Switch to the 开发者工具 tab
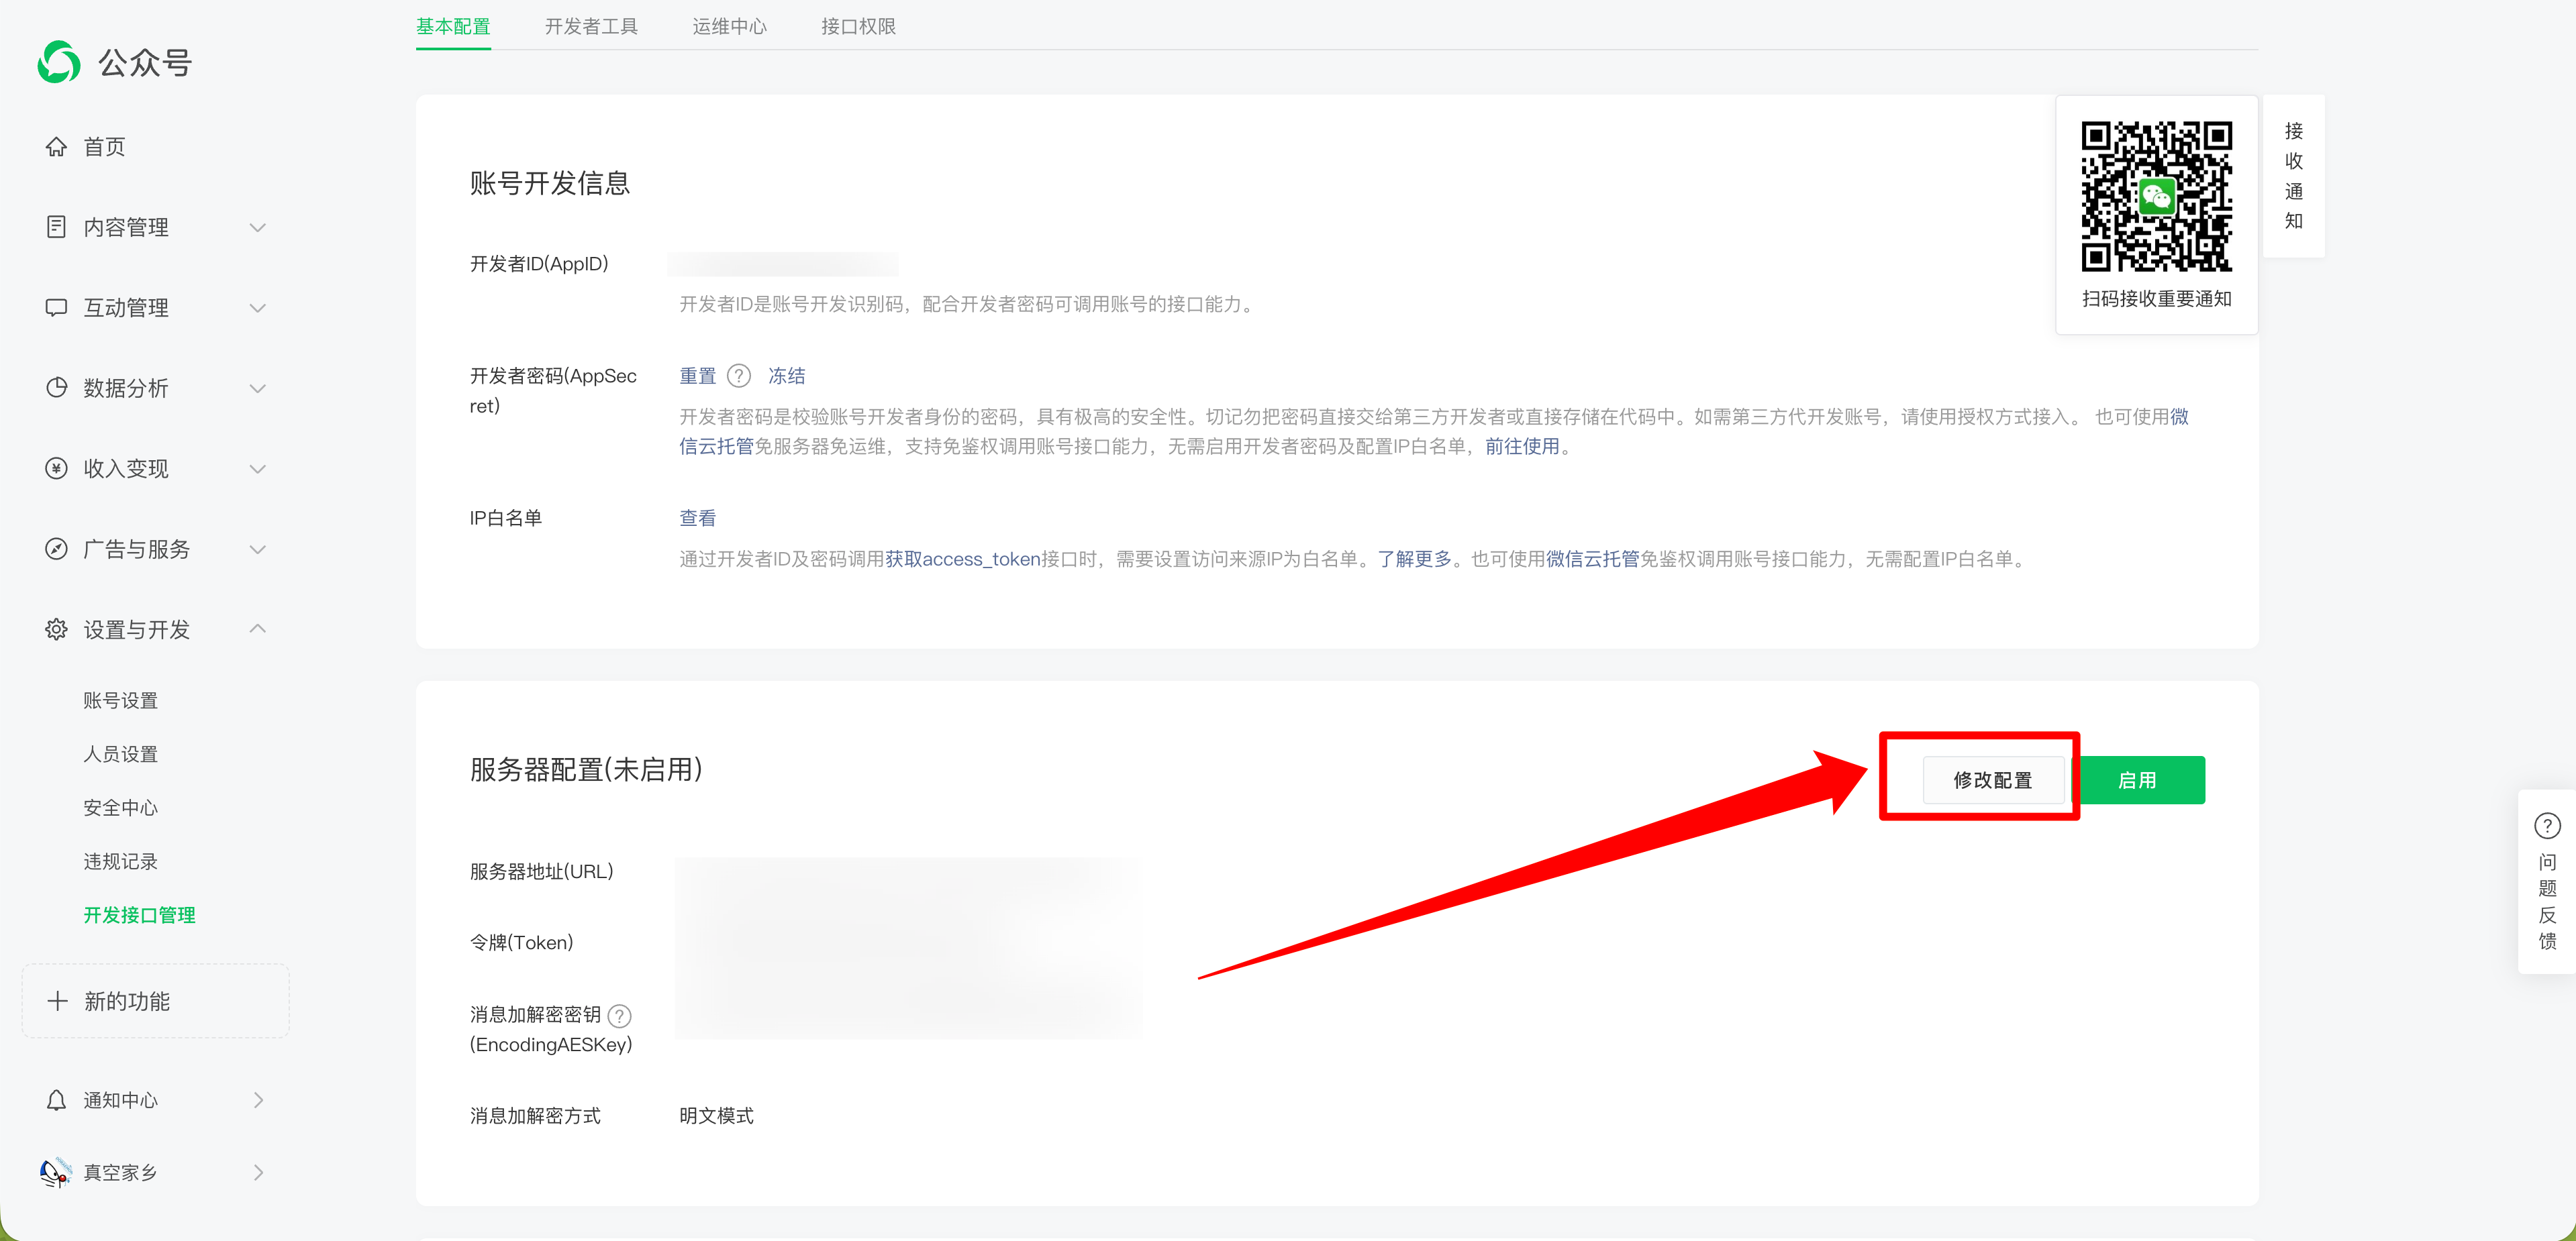 click(591, 26)
